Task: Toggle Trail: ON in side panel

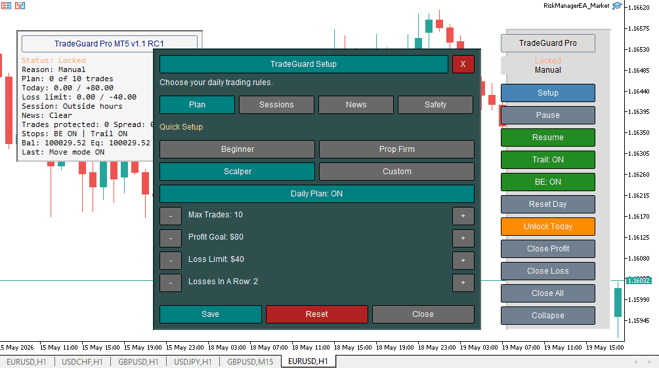Action: (x=548, y=160)
